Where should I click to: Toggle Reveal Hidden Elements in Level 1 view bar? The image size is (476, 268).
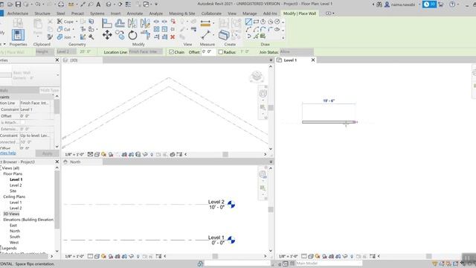tap(352, 256)
